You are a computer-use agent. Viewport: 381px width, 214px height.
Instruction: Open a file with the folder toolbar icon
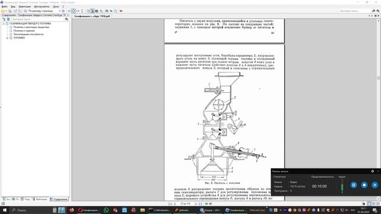[x=2, y=11]
